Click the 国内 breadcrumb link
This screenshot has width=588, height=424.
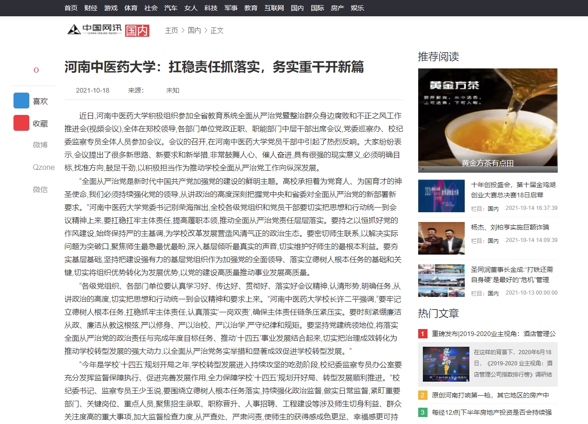[194, 30]
